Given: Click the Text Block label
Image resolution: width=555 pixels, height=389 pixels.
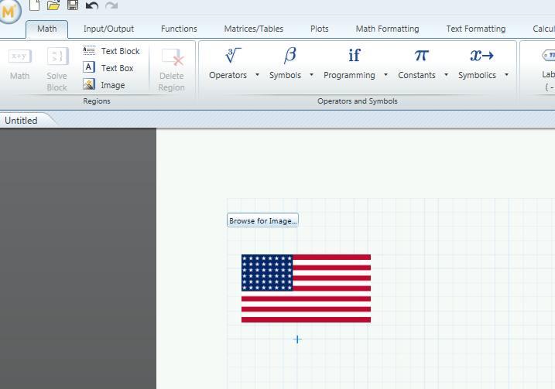Looking at the screenshot, I should [120, 51].
